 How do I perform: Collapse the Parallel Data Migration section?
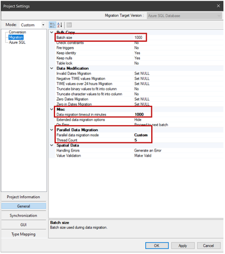[x=52, y=130]
